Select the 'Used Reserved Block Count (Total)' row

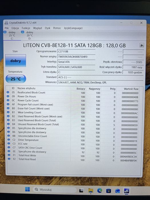click(x=73, y=121)
